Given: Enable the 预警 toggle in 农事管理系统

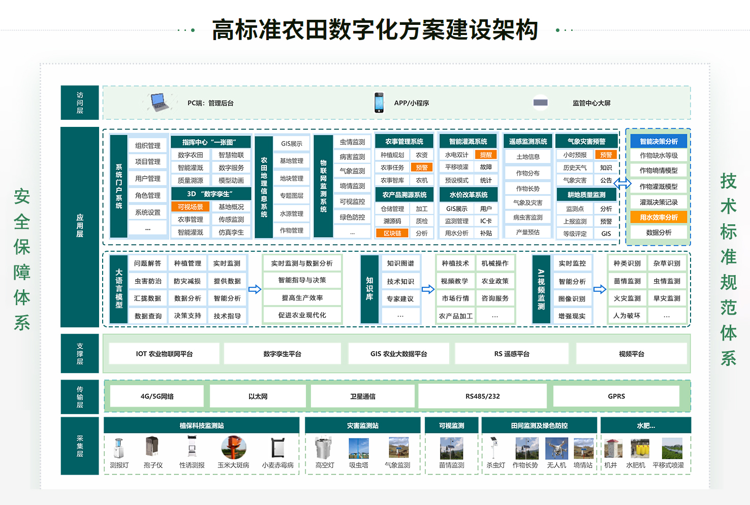Looking at the screenshot, I should click(x=422, y=167).
